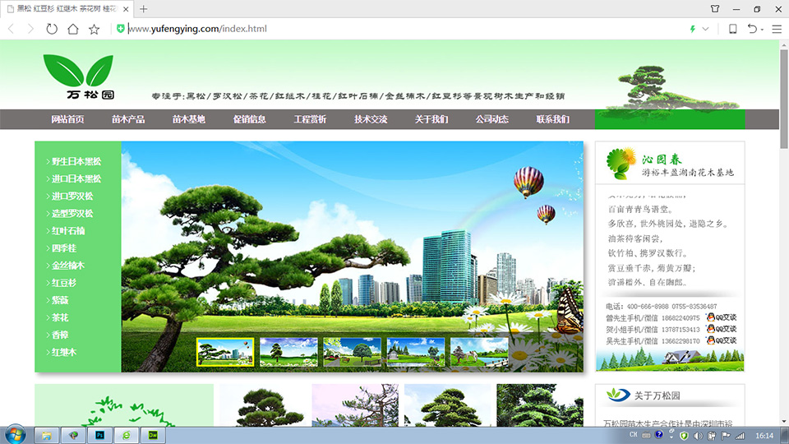This screenshot has width=789, height=444.
Task: Open Photoshop from the taskbar
Action: [x=99, y=434]
